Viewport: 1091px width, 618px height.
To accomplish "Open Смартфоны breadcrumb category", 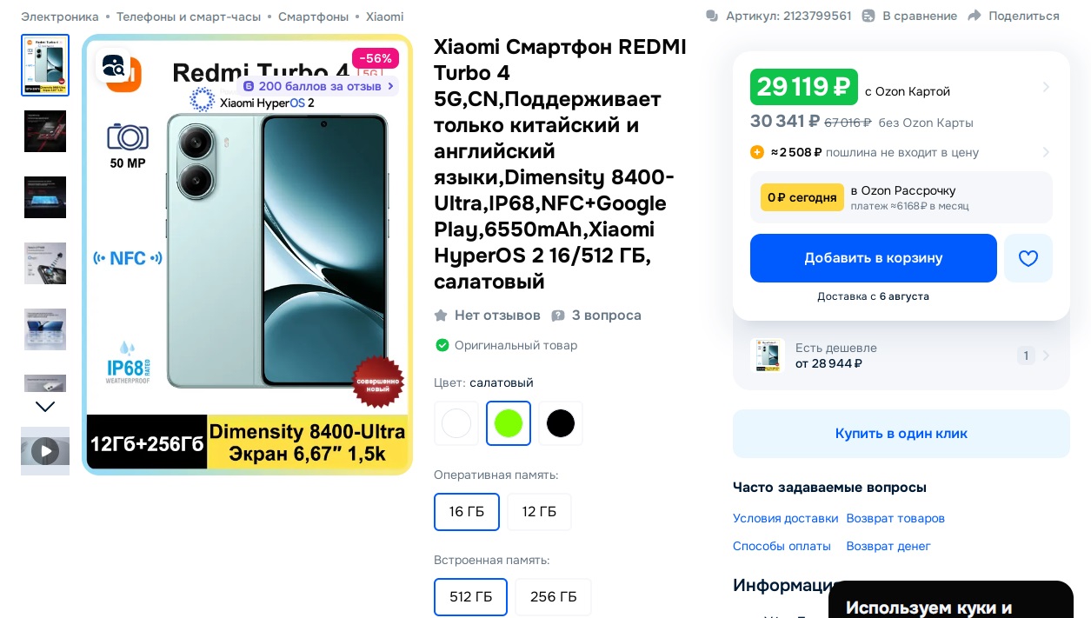I will [x=313, y=17].
